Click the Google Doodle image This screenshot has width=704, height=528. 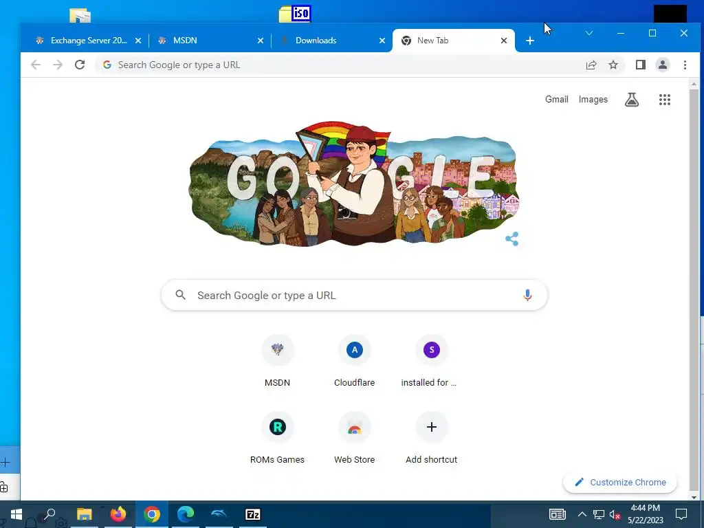click(354, 184)
